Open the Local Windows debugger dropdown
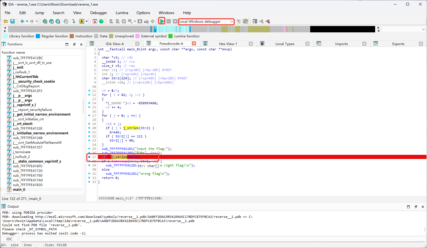427x248 pixels. pyautogui.click(x=231, y=22)
